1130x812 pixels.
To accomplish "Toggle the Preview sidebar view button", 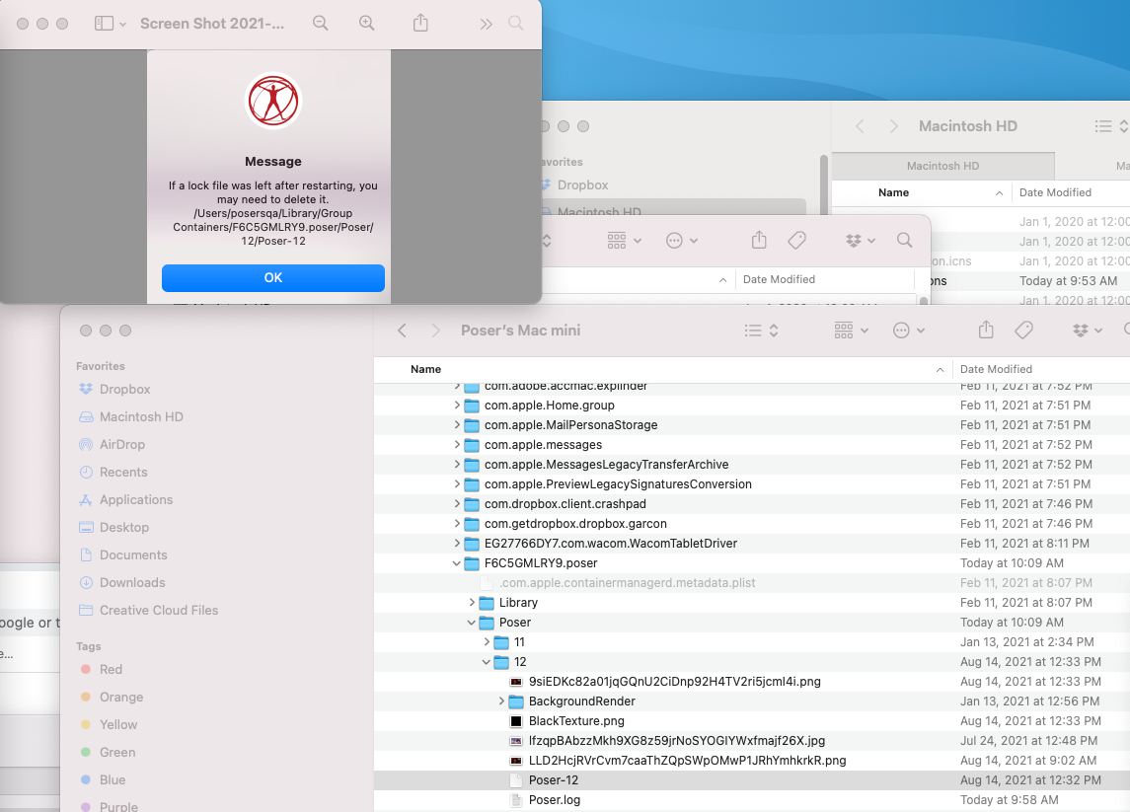I will [104, 24].
